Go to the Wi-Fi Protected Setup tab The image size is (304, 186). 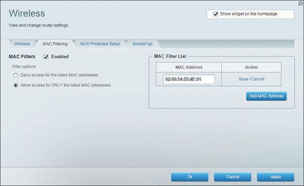pos(100,44)
